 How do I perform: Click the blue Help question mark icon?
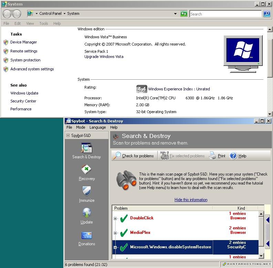(233, 156)
